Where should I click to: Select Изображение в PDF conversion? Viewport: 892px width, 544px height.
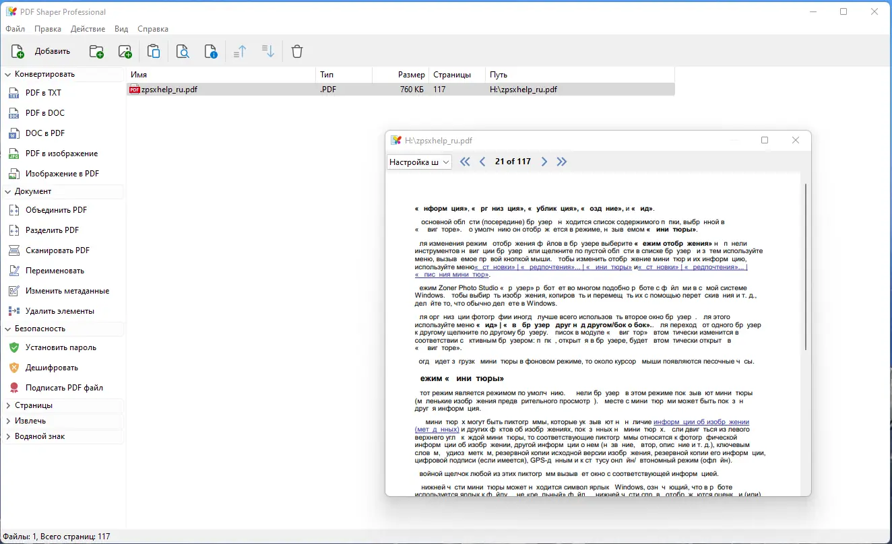[62, 174]
